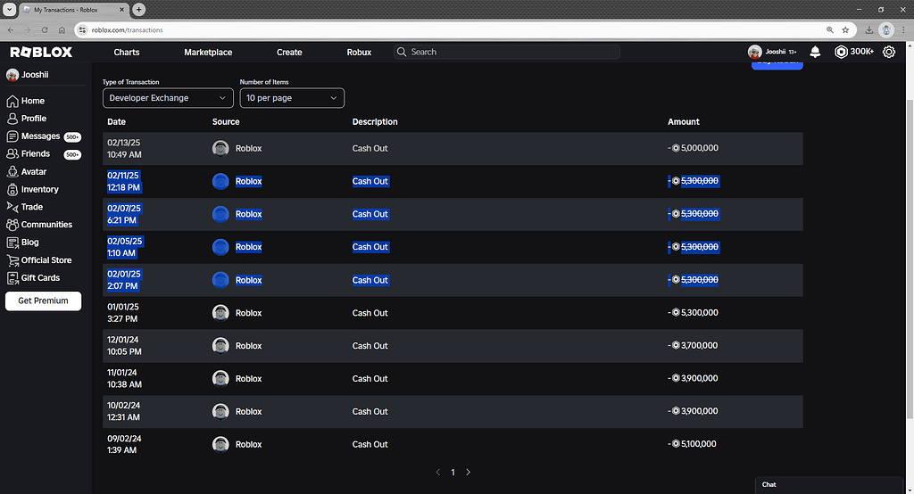Expand the 10 per page dropdown
The image size is (914, 494).
pos(292,98)
